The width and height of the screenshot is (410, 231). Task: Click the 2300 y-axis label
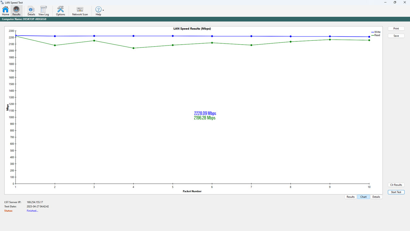11,31
